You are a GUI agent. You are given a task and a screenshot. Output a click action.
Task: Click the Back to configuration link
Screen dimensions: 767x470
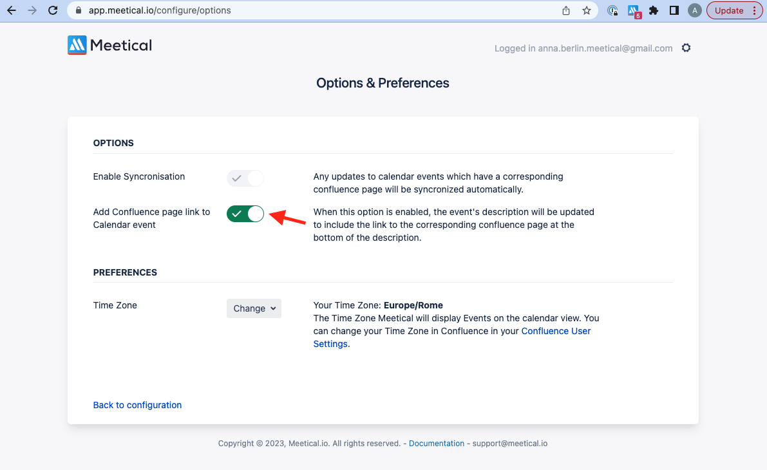point(137,405)
